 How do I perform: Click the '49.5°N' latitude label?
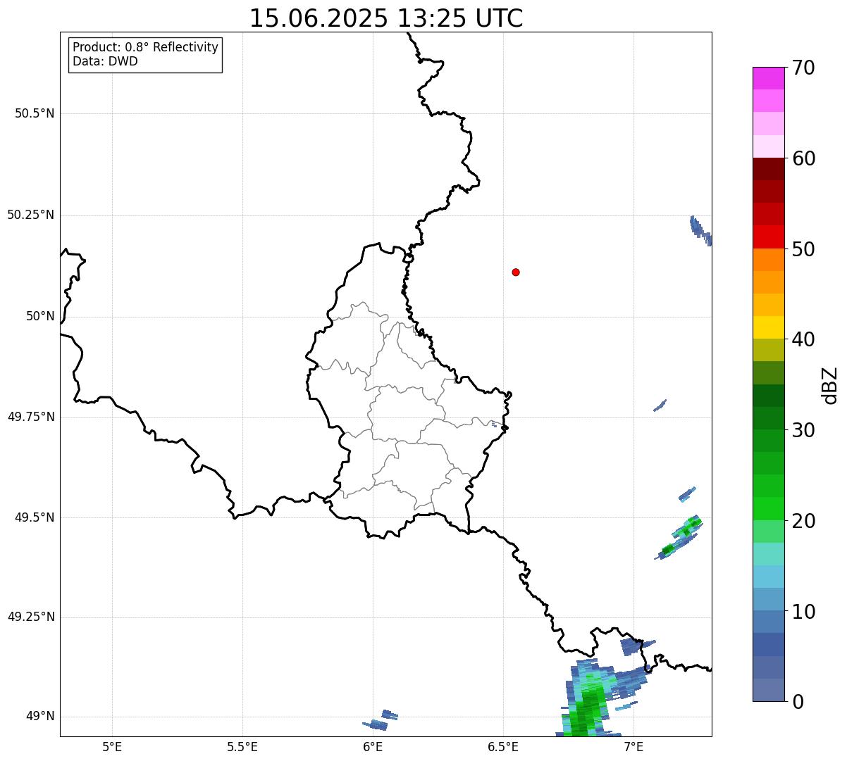point(35,517)
